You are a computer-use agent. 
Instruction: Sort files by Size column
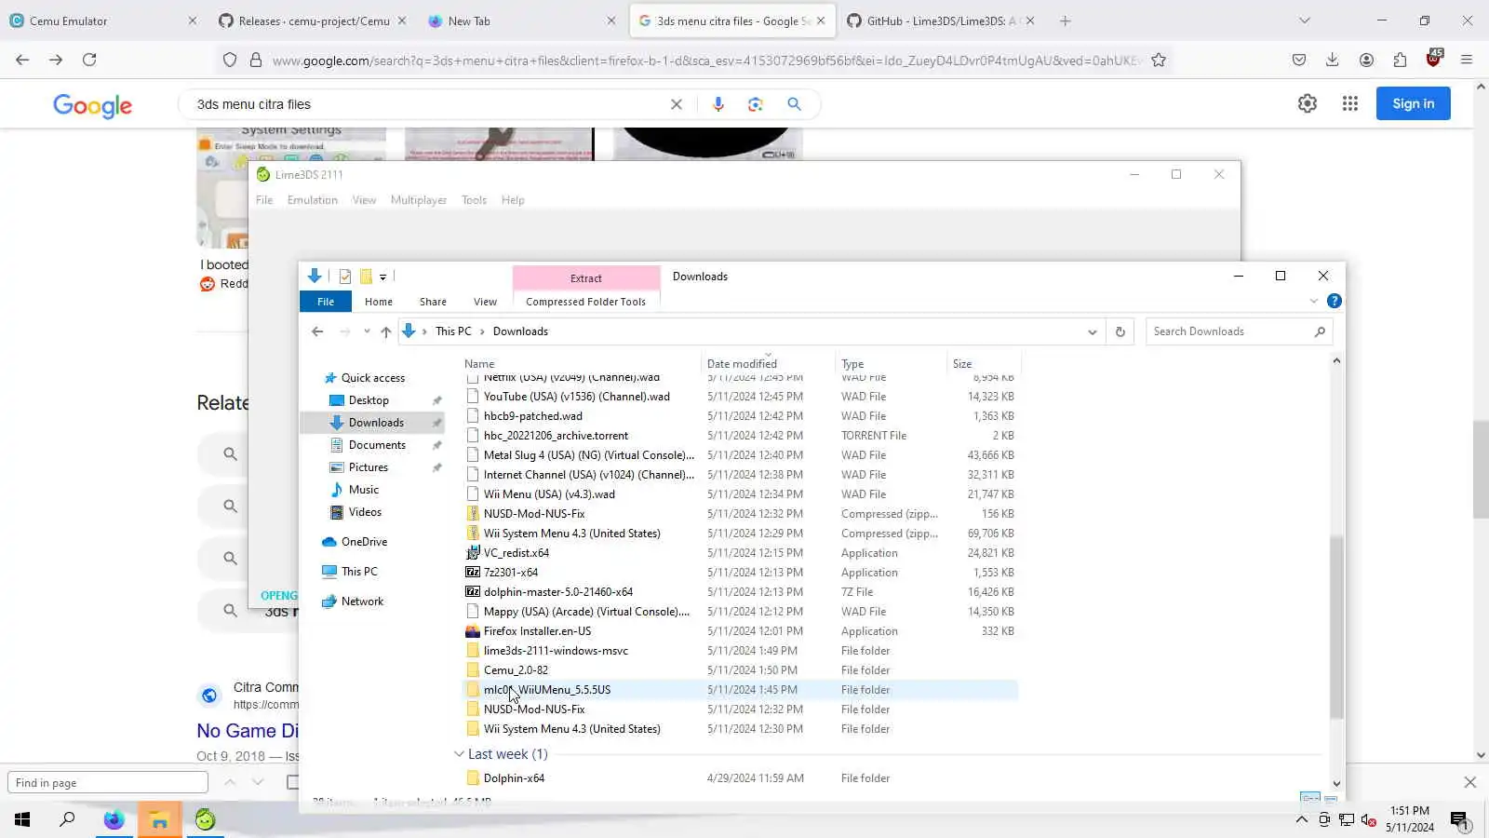962,364
